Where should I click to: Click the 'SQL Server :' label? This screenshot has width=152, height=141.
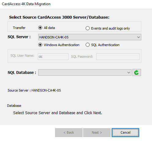pos(19,37)
